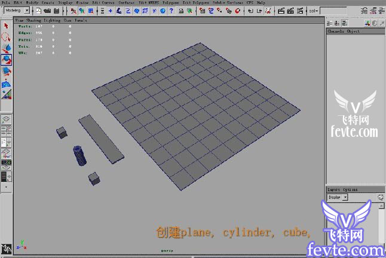Image resolution: width=386 pixels, height=258 pixels.
Task: Toggle the miscellaneous question-mark mask
Action: point(171,11)
